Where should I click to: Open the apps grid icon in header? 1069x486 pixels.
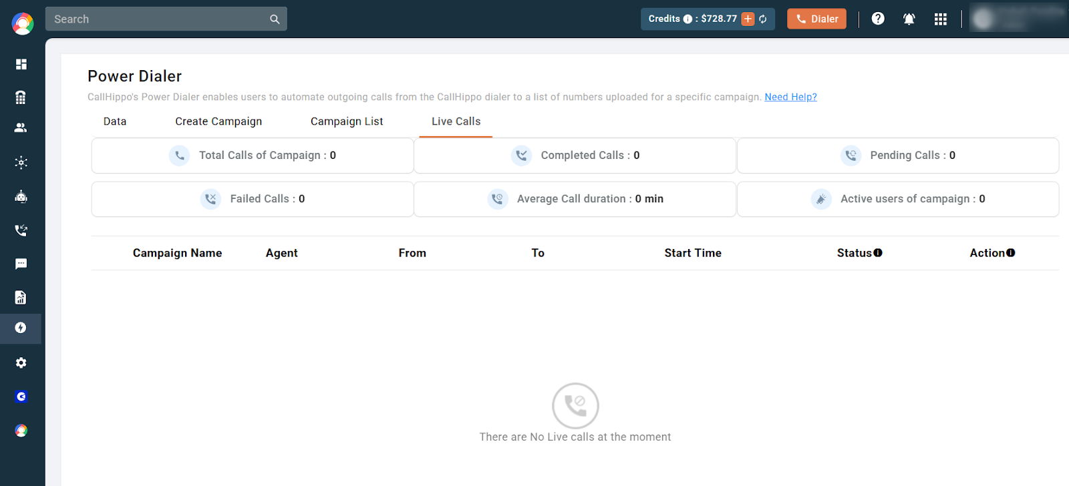(941, 19)
